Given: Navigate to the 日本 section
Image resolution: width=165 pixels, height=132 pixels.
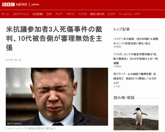Looking at the screenshot, I should point(49,14).
